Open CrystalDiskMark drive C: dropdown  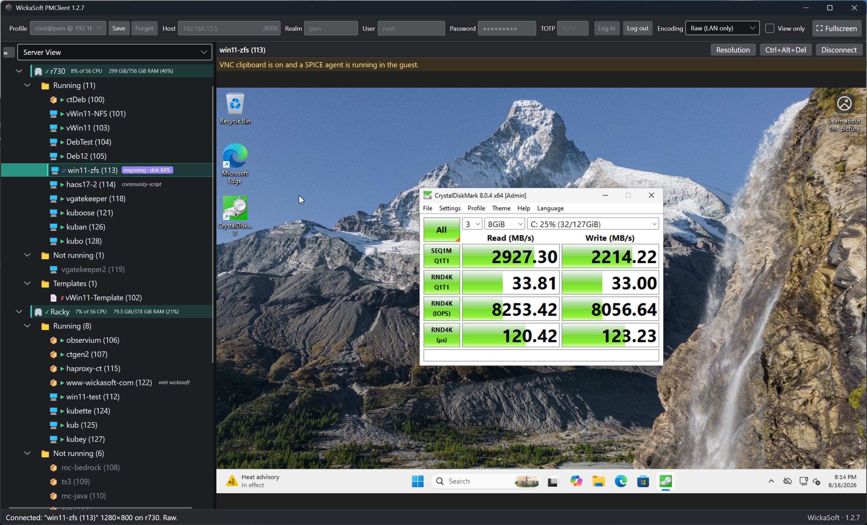coord(593,224)
